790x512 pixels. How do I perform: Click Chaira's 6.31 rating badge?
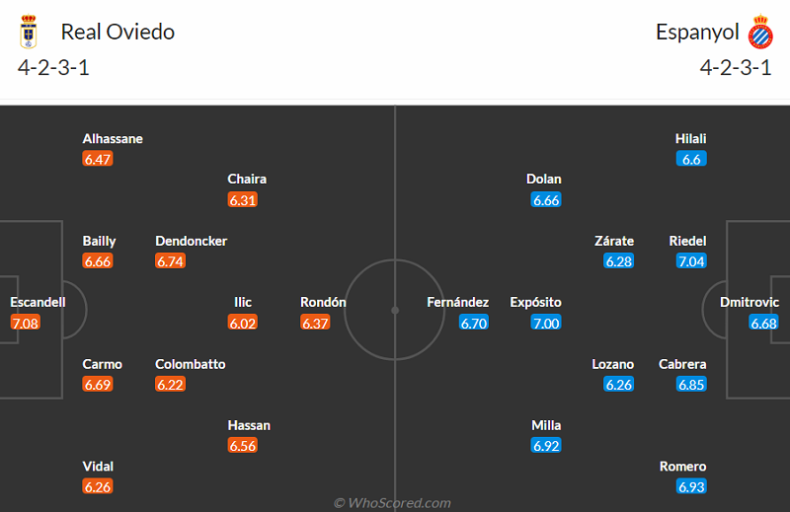[242, 199]
